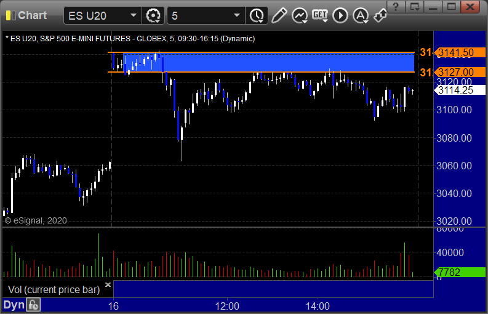
Task: Select the upper orange line at 3141.50
Action: pos(261,52)
